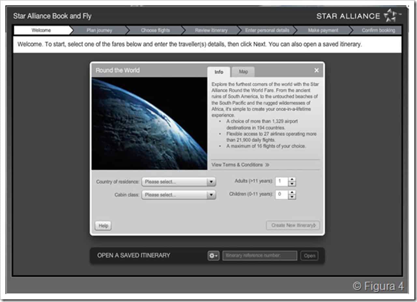Open the gear options menu for saved itinerary
Viewport: 417px width, 302px height.
213,256
